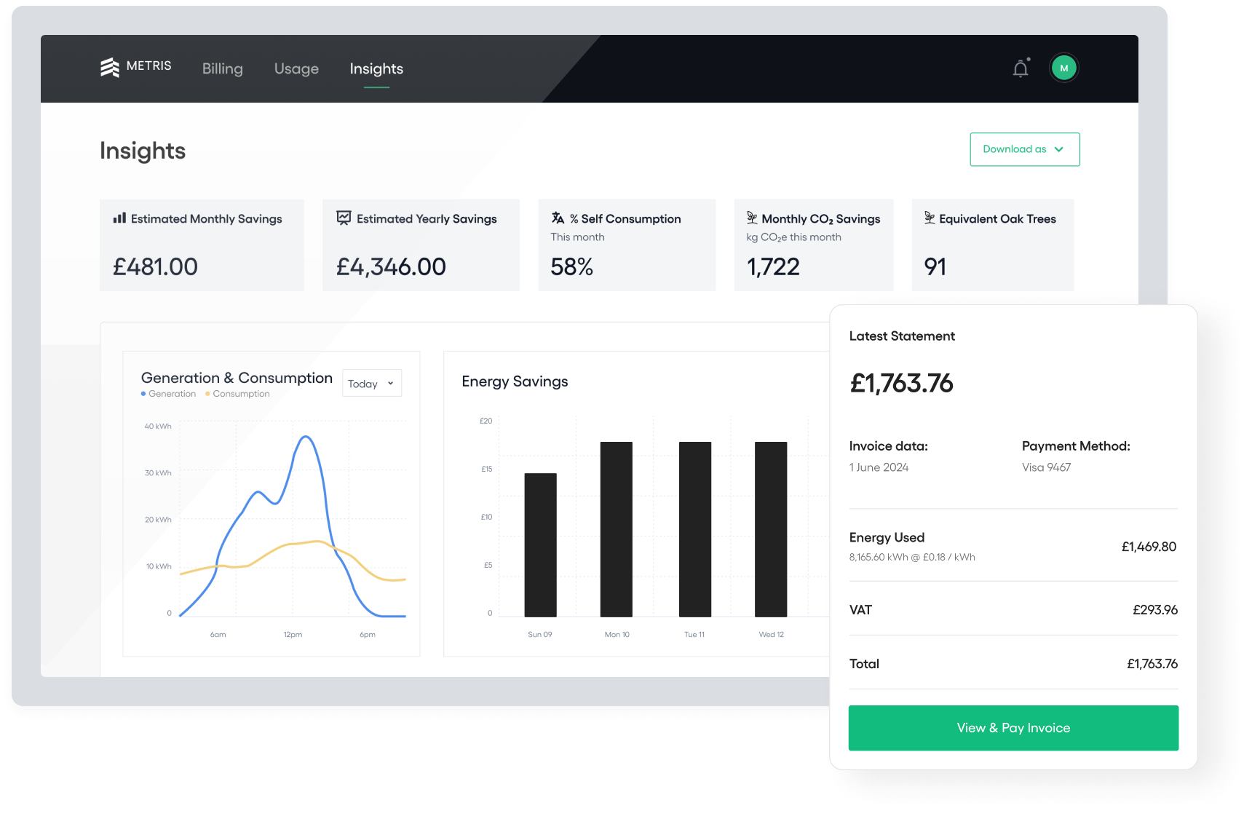Click the Estimated Yearly Savings chart icon
The width and height of the screenshot is (1252, 816).
pos(344,218)
